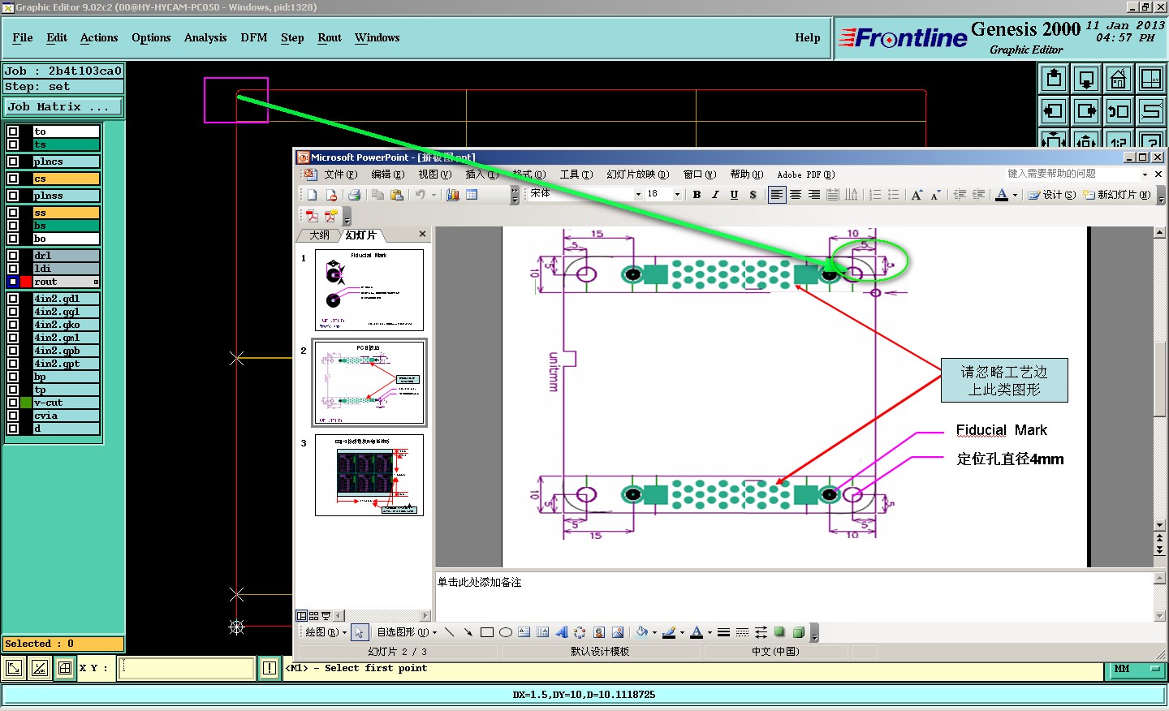Open the MM units dropdown
1169x711 pixels.
pos(1137,669)
